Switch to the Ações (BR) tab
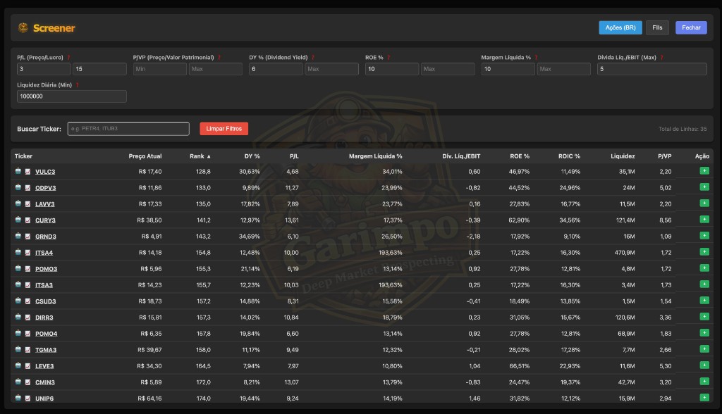The width and height of the screenshot is (722, 414). (620, 27)
